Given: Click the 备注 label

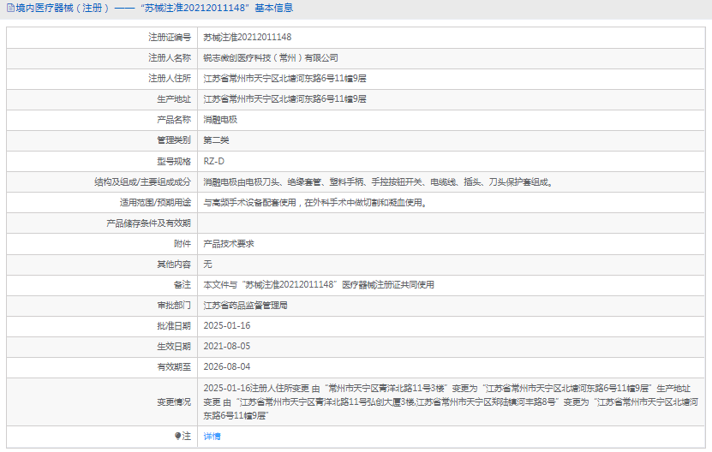Looking at the screenshot, I should pyautogui.click(x=182, y=284).
